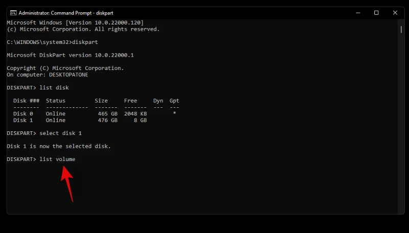Select the Disk 0 row label
Viewport: 409px width, 233px height.
[23, 114]
